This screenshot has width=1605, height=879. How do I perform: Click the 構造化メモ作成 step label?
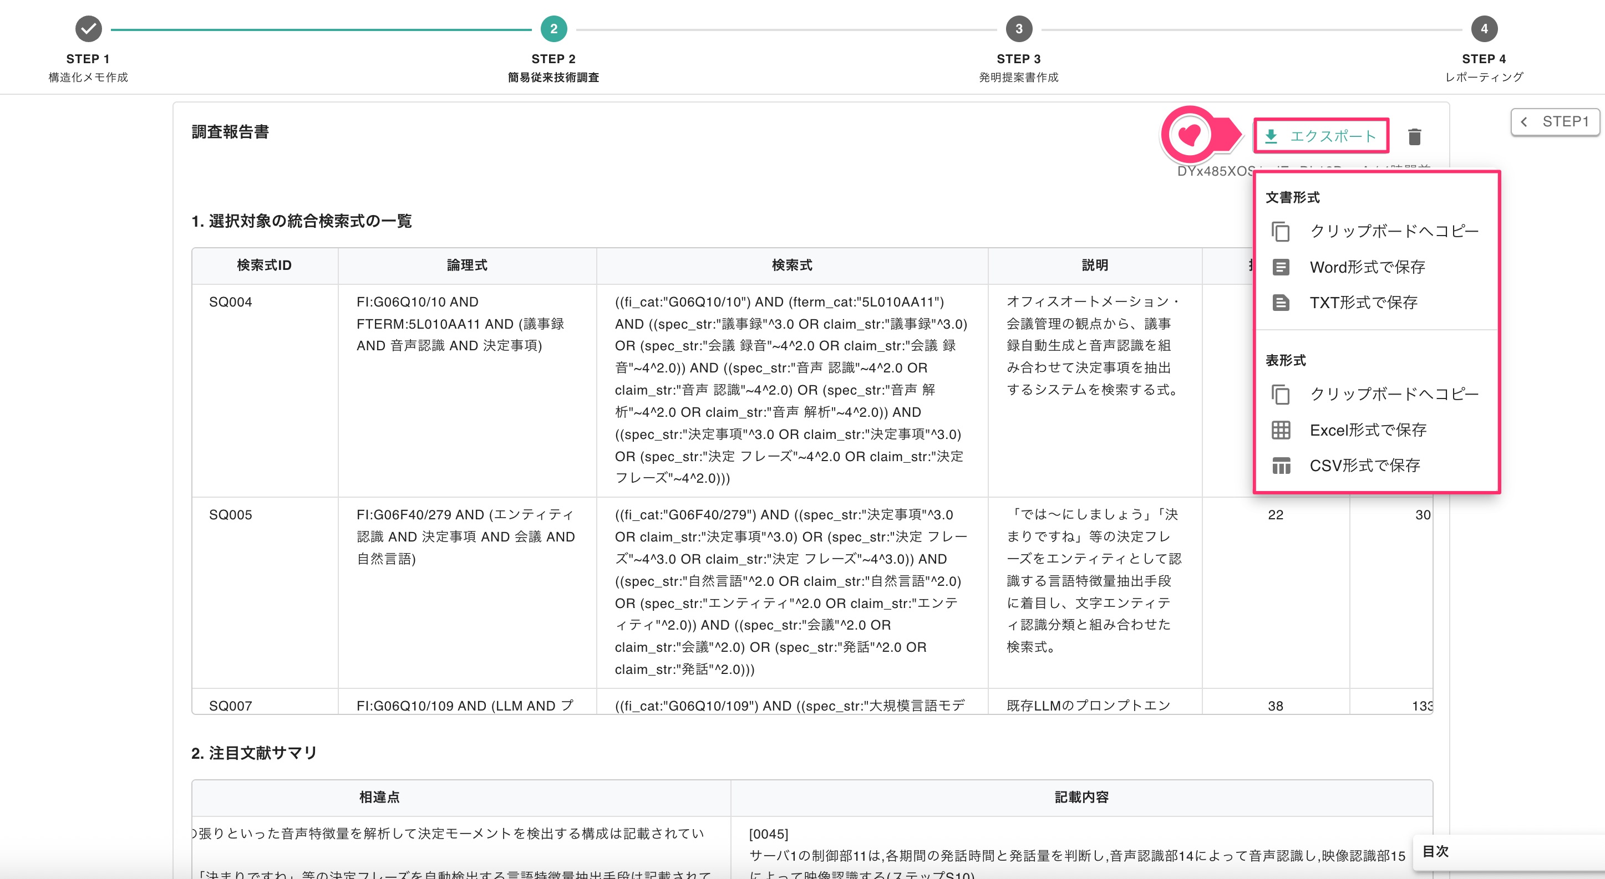point(88,77)
